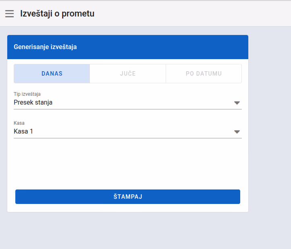Expand the Kasa dropdown arrow
291x249 pixels.
point(237,132)
